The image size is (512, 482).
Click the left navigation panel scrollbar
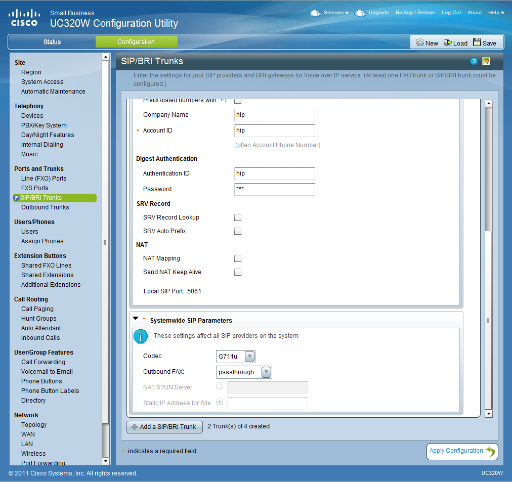point(105,242)
